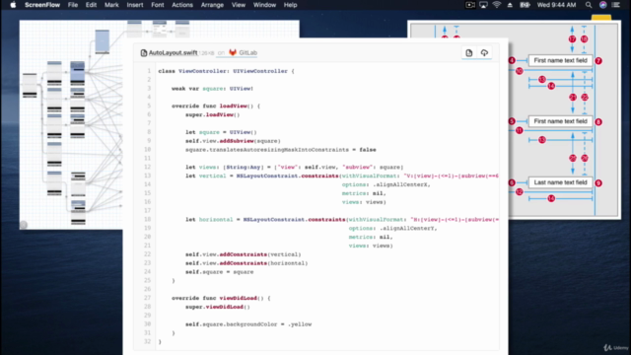Open the Arrange menu
The width and height of the screenshot is (631, 355).
[x=212, y=5]
